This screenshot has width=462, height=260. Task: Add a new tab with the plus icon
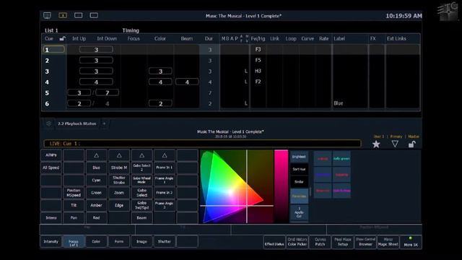pyautogui.click(x=104, y=123)
